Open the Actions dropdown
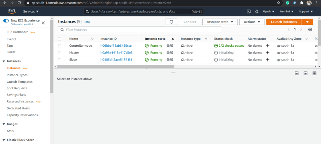 tap(252, 22)
